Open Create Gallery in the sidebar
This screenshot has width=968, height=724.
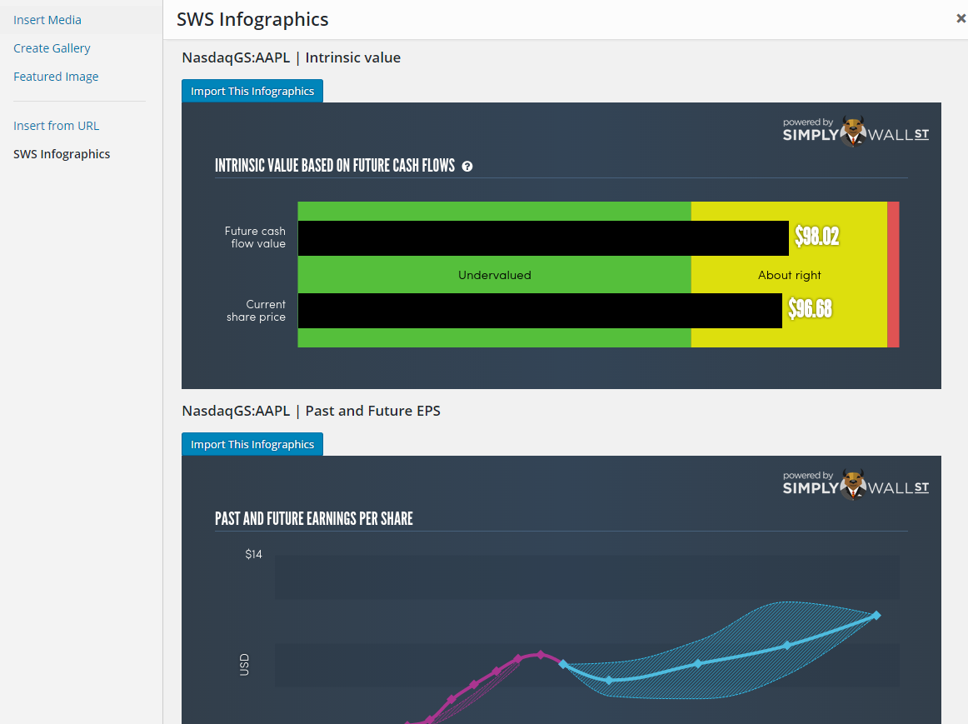click(x=52, y=48)
